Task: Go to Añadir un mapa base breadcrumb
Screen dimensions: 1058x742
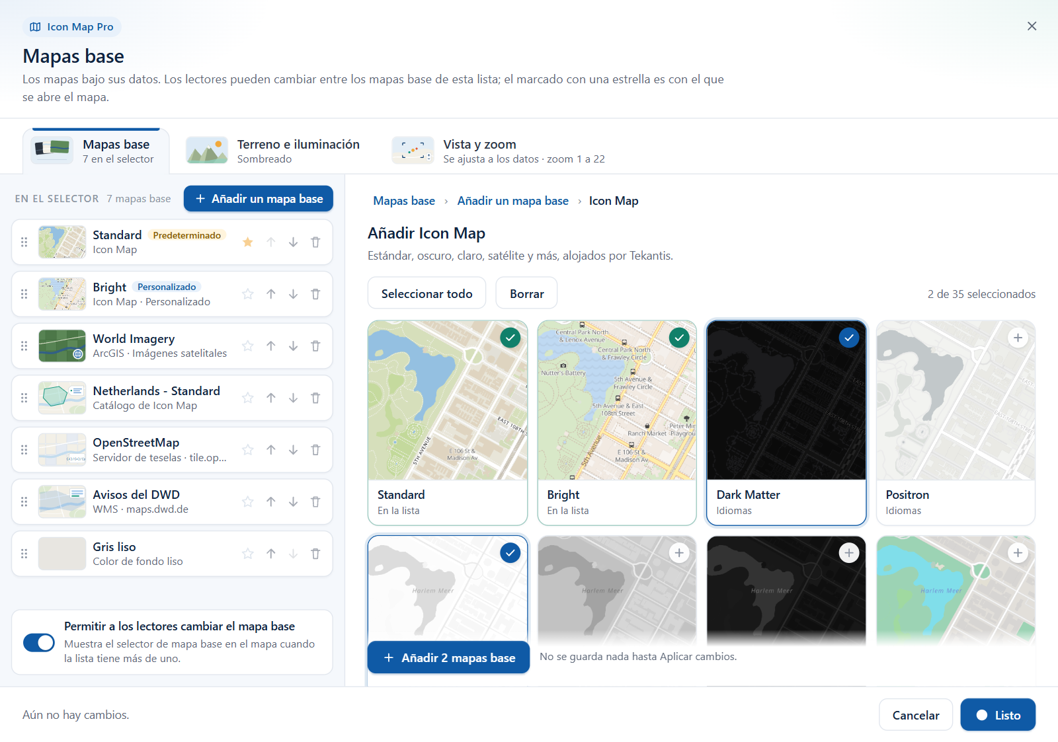Action: (513, 201)
